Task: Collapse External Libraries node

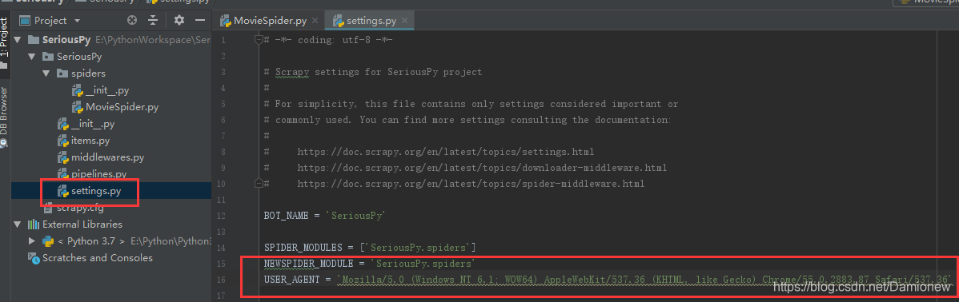Action: click(18, 224)
